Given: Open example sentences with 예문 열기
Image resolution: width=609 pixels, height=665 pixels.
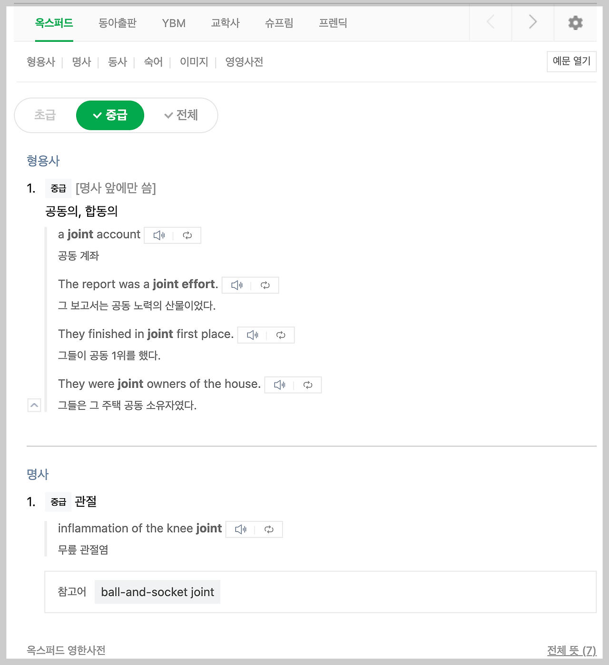Looking at the screenshot, I should click(571, 61).
